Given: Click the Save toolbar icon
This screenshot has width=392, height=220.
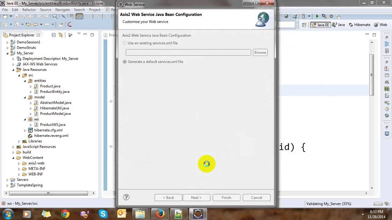Looking at the screenshot, I should pyautogui.click(x=17, y=16).
